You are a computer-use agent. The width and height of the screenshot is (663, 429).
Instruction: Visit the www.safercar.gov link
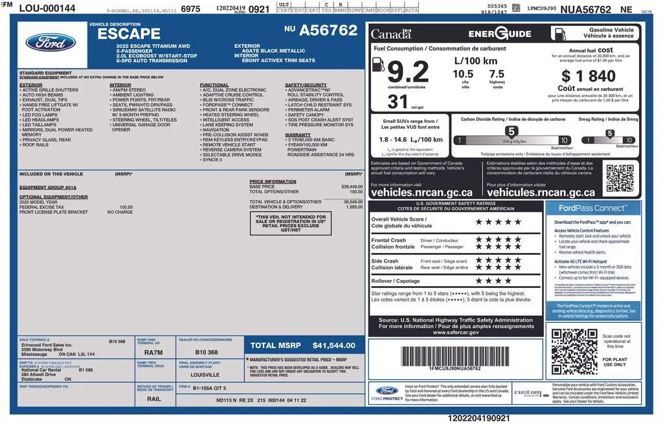click(456, 333)
